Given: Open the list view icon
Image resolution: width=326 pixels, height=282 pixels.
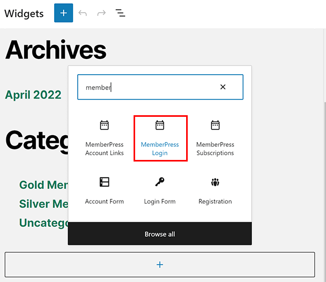Looking at the screenshot, I should 120,13.
